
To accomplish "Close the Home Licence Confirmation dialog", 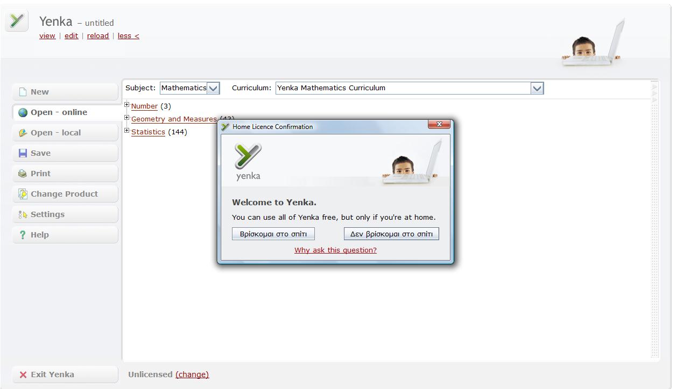I will tap(439, 124).
